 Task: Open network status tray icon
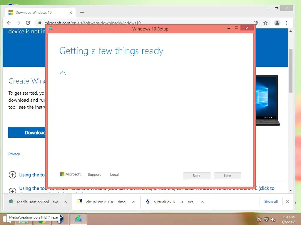pyautogui.click(x=266, y=219)
